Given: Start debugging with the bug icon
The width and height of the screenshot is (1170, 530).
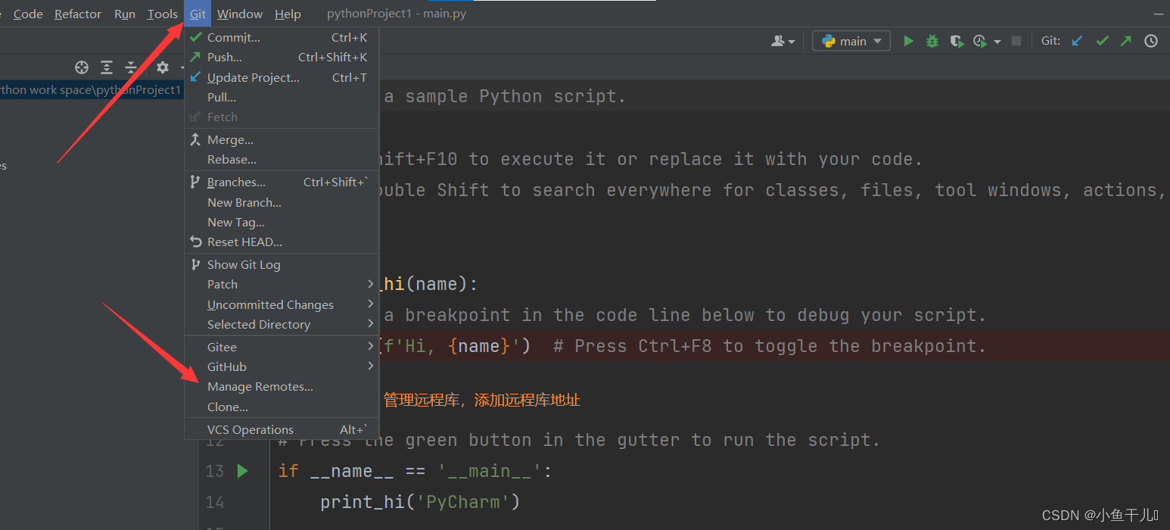Looking at the screenshot, I should 932,41.
